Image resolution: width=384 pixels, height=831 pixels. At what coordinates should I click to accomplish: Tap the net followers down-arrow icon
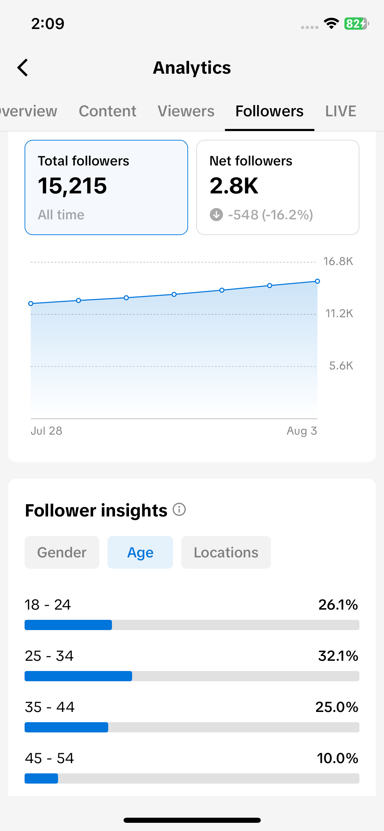coord(216,215)
